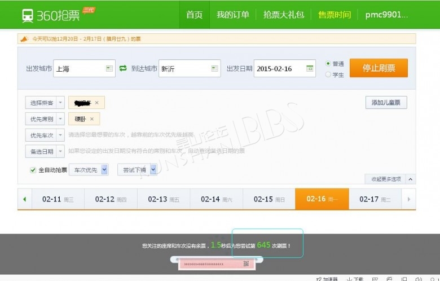Open city picker icon for 到达城市
This screenshot has height=281, width=440.
point(214,68)
